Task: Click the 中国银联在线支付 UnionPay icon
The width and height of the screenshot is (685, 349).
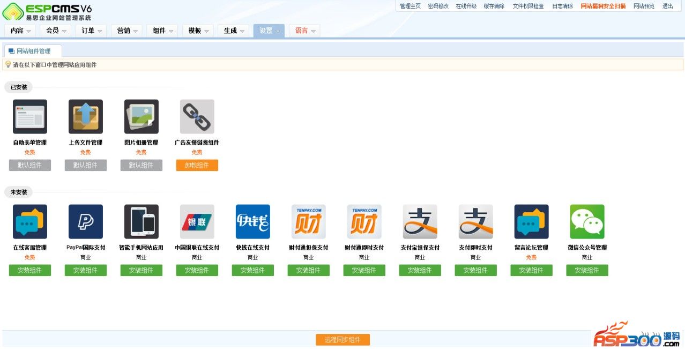Action: (197, 221)
